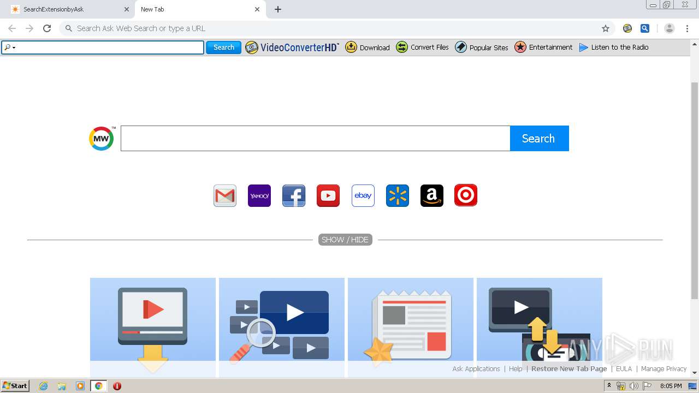
Task: Focus the main MW search box
Action: [315, 139]
